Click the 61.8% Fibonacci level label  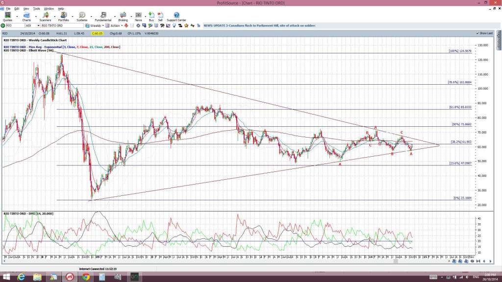point(460,107)
